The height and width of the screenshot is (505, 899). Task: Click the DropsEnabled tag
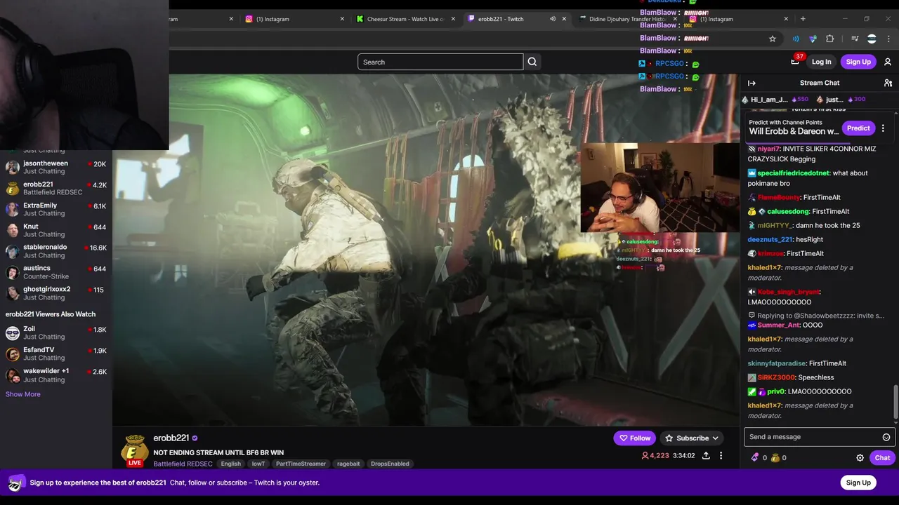click(390, 464)
